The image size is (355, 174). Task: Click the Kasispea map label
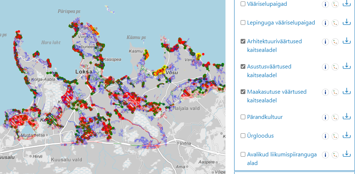(112, 60)
